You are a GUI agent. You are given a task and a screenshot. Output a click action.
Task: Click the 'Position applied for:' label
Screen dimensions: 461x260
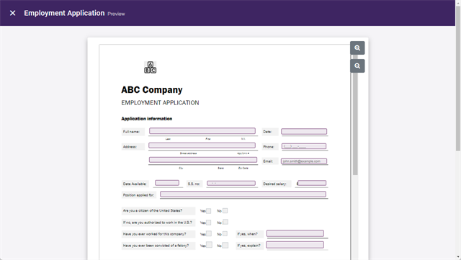[x=138, y=195]
